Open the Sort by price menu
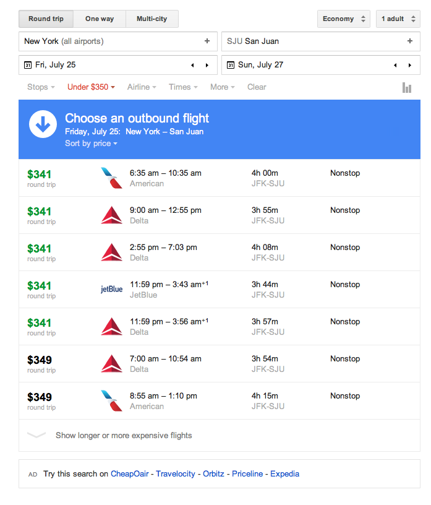Screen dimensions: 431x505 pyautogui.click(x=91, y=144)
